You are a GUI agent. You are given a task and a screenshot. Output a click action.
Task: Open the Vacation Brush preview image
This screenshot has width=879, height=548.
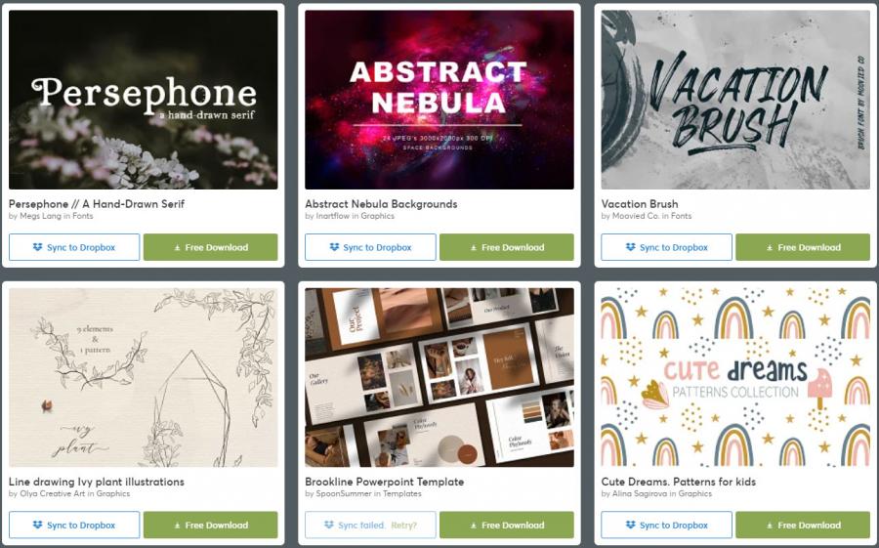tap(735, 100)
